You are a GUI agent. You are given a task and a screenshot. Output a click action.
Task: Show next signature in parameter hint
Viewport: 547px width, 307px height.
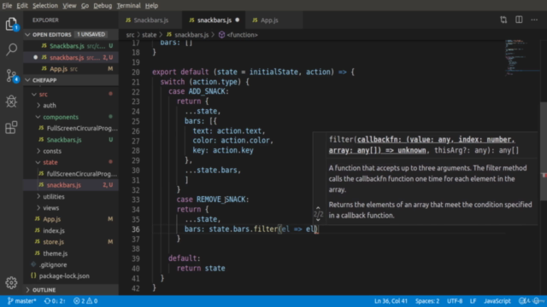pos(318,220)
